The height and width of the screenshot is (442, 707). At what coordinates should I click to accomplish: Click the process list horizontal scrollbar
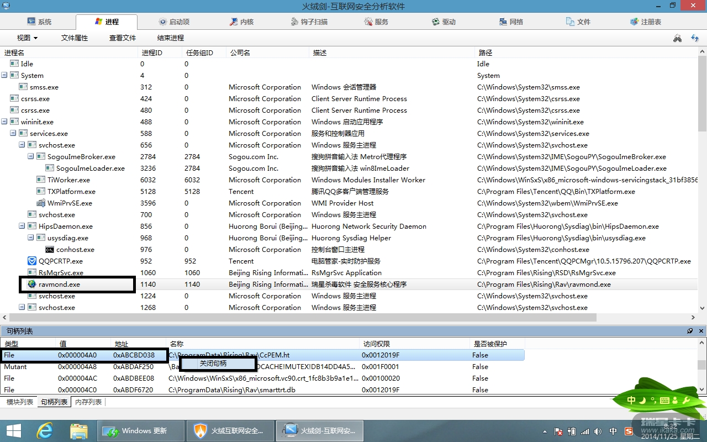coord(303,318)
